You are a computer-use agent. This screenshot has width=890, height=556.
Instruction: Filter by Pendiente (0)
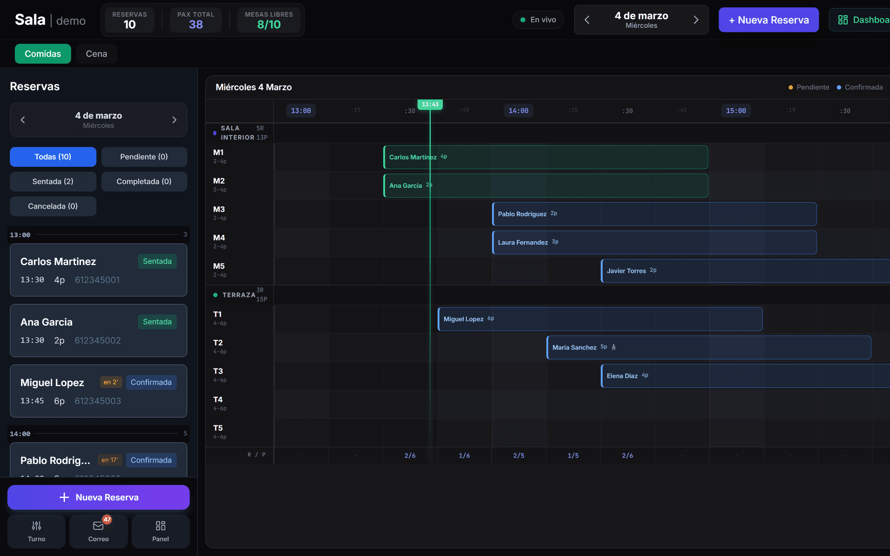pos(144,157)
